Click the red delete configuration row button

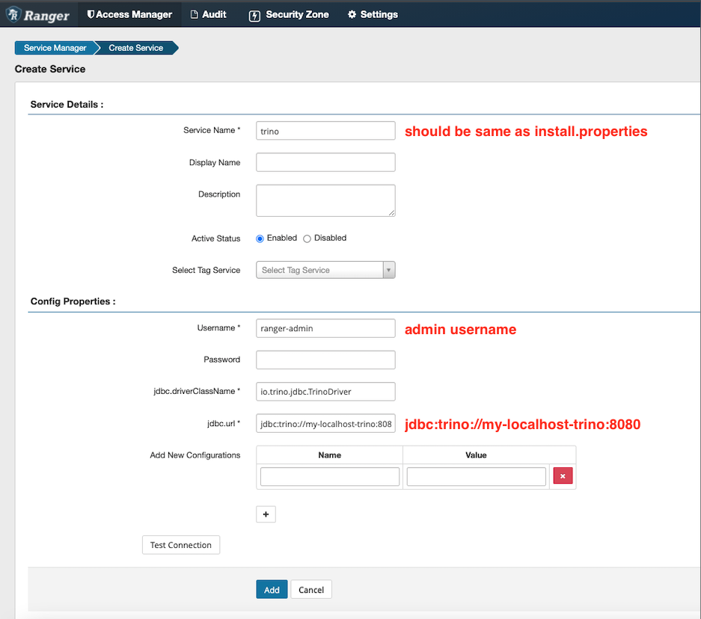(563, 475)
